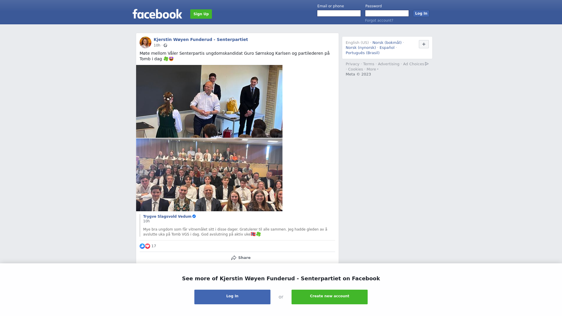Click Trygve Slagsvold Vedum's verified badge
Viewport: 562px width, 316px height.
click(x=194, y=217)
